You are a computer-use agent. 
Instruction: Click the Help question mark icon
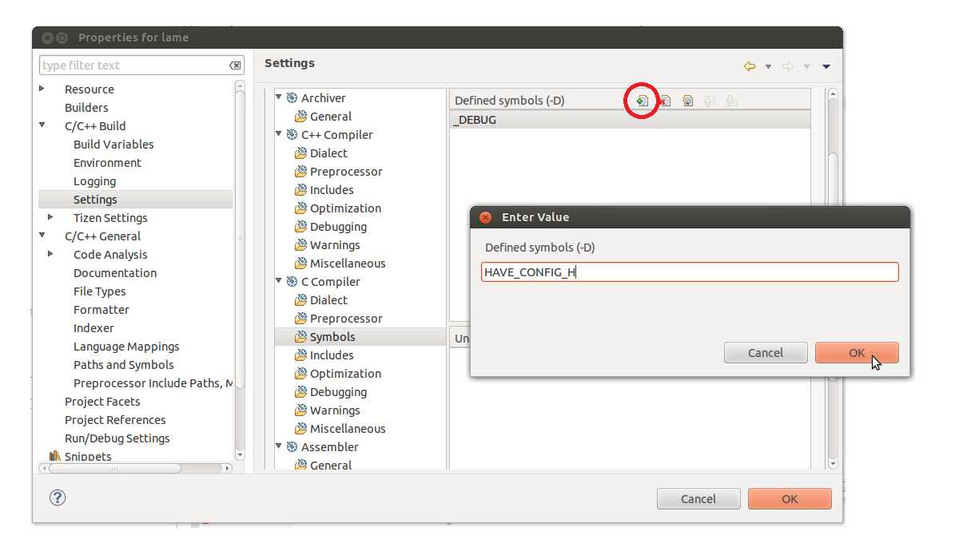[x=58, y=498]
